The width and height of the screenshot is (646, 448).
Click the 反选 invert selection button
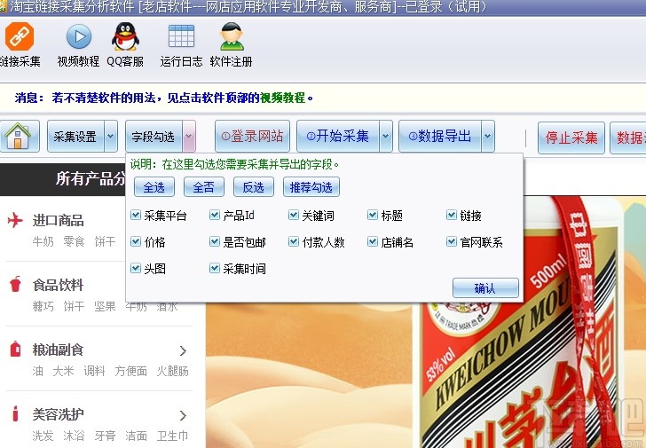click(x=254, y=187)
